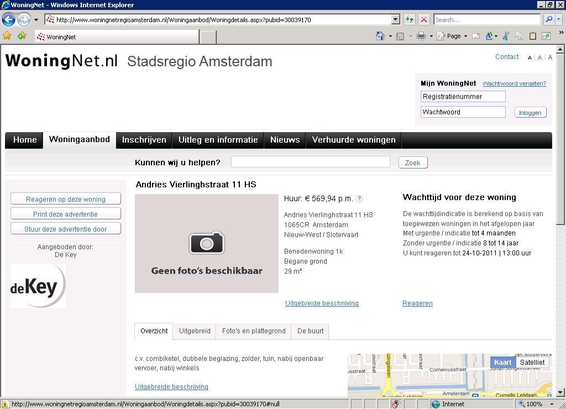Open the Wachtwoord vergeten? link
The image size is (566, 409).
(x=515, y=83)
